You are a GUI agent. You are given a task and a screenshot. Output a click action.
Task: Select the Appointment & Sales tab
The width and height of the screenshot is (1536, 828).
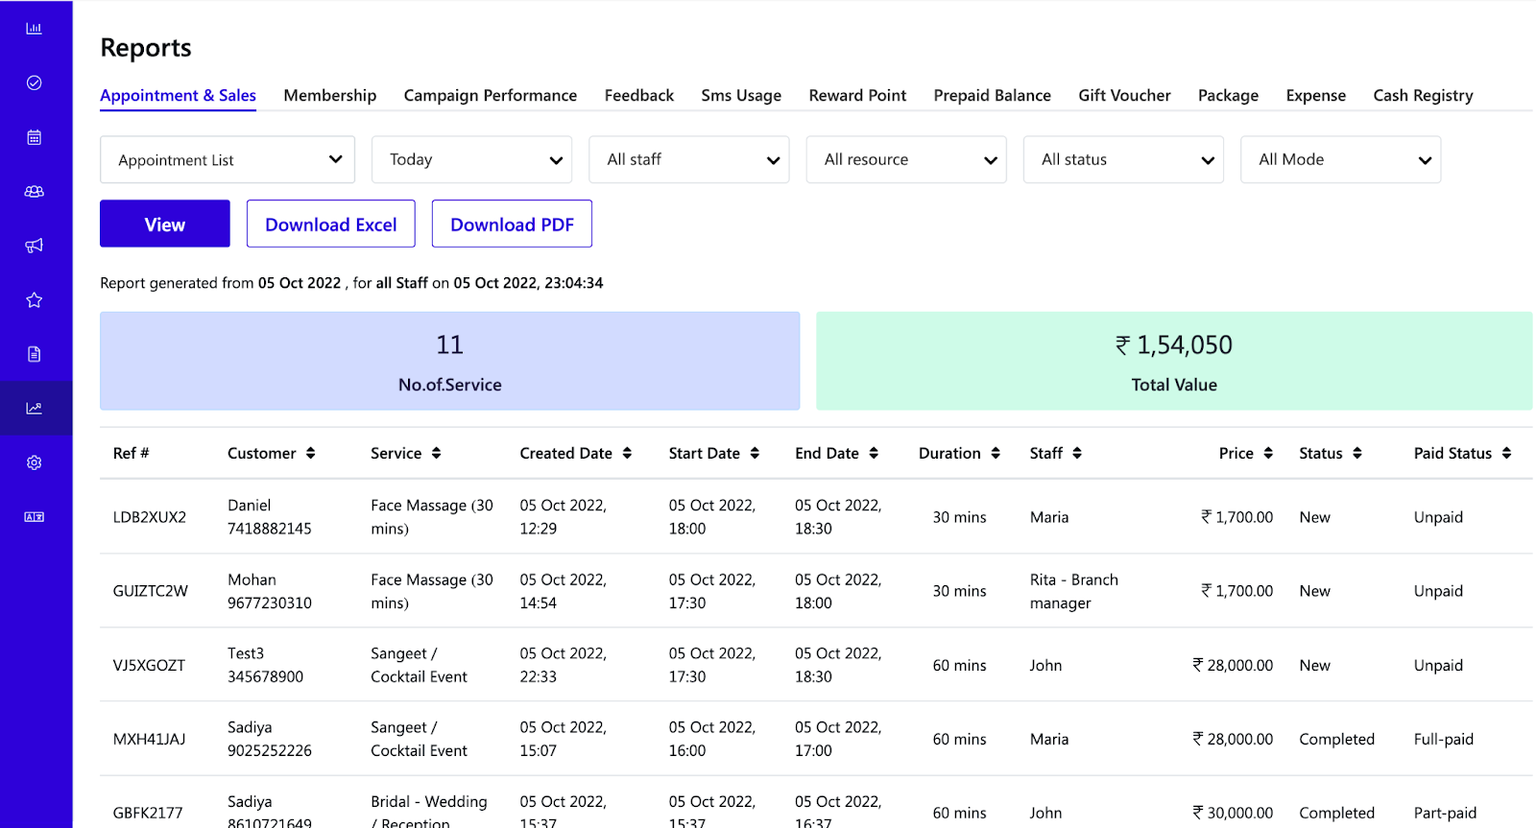click(x=178, y=95)
